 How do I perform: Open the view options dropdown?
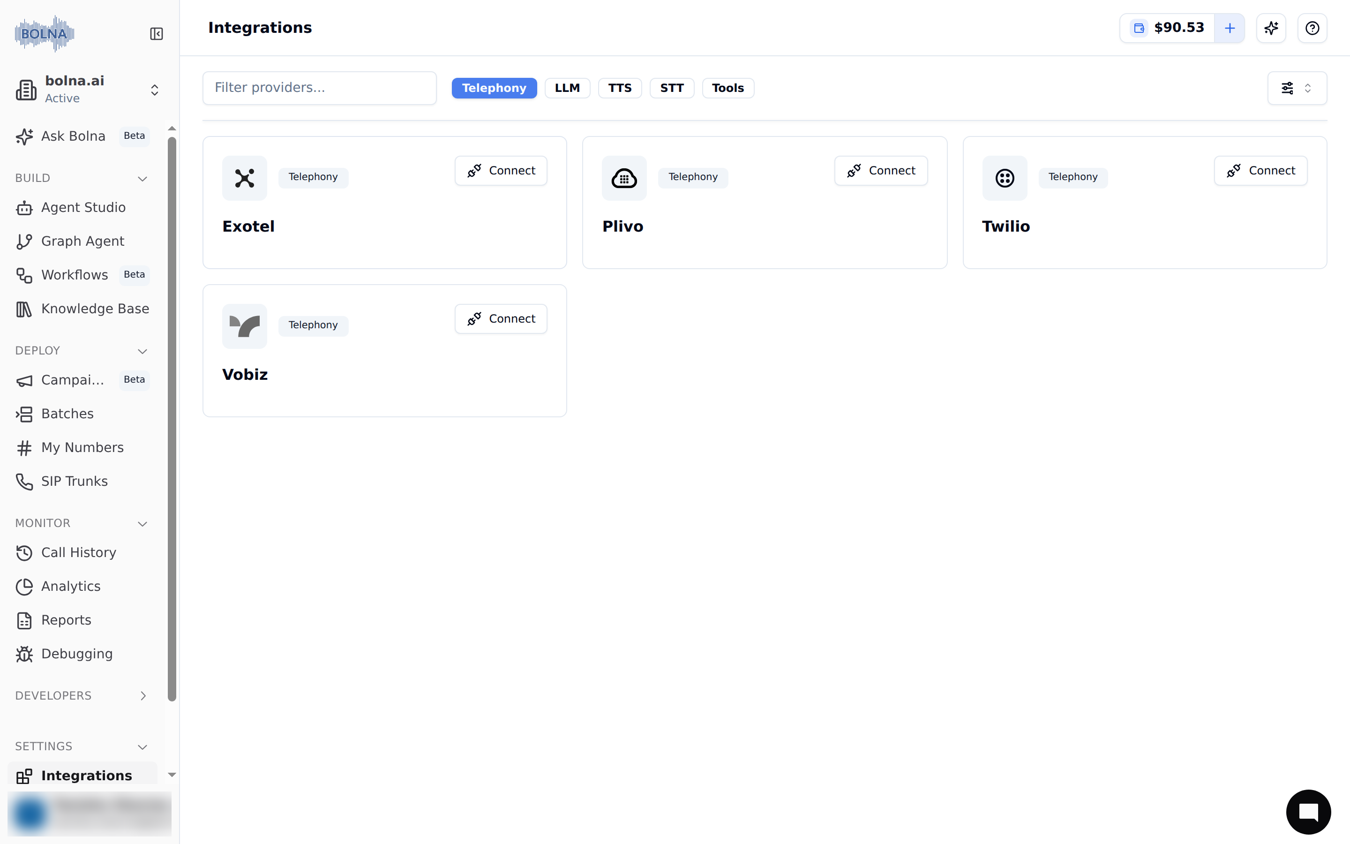coord(1297,88)
